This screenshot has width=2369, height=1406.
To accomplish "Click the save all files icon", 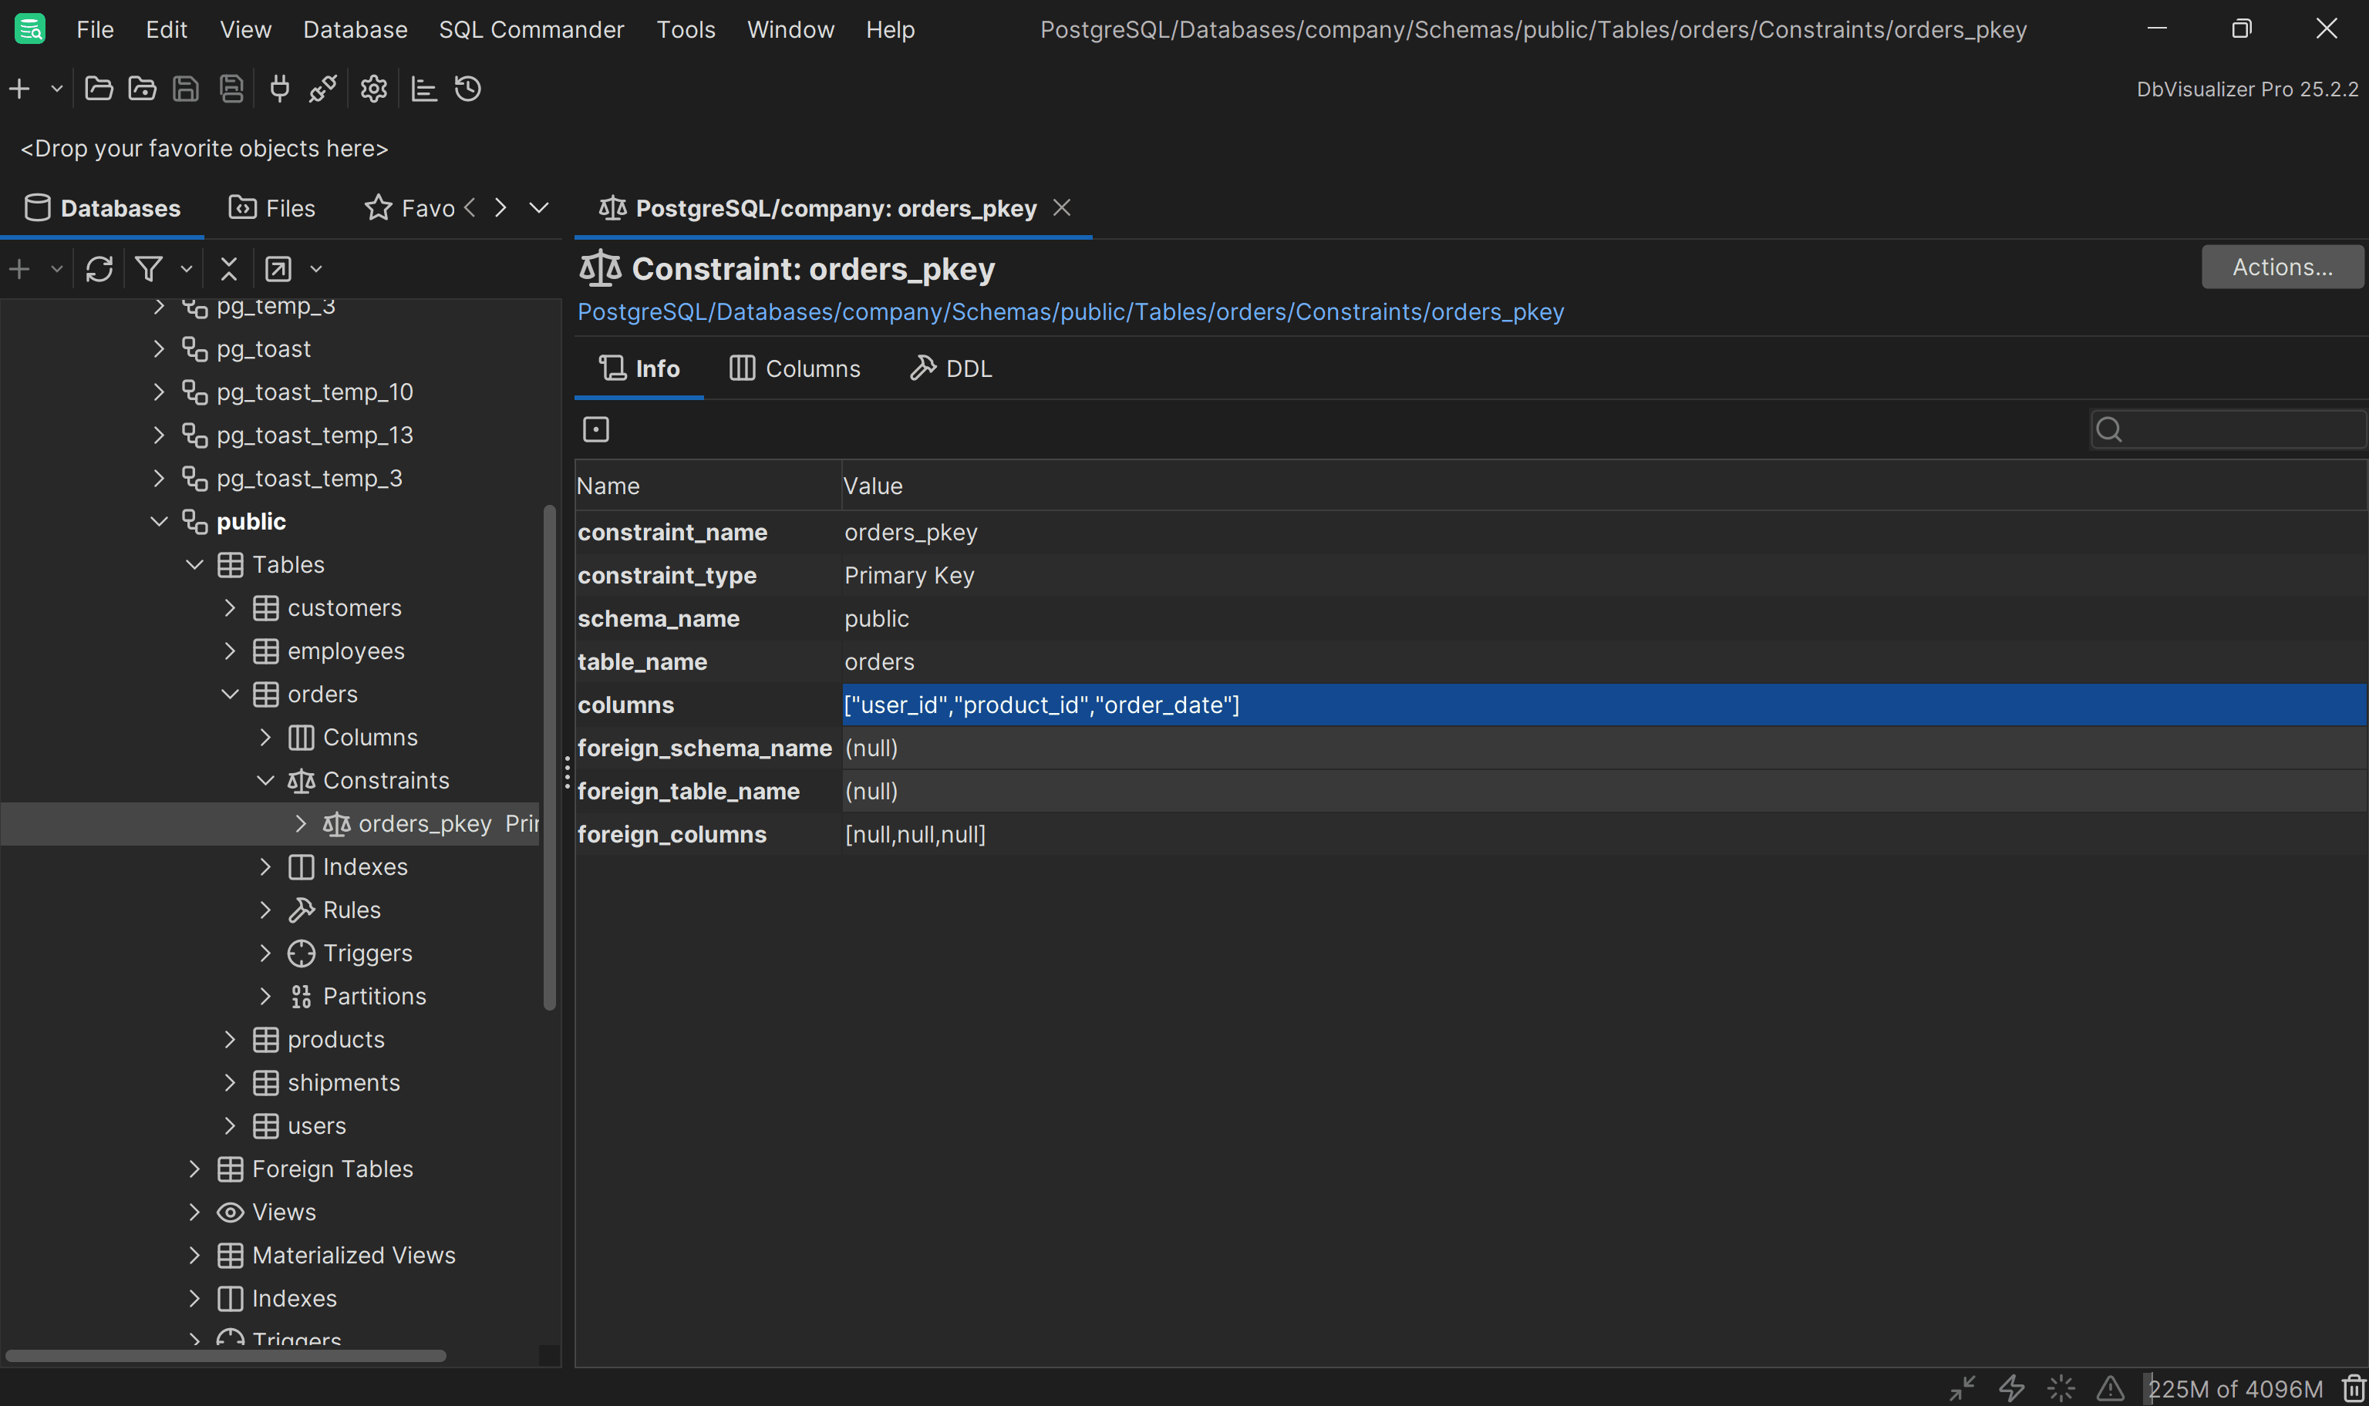I will click(231, 89).
